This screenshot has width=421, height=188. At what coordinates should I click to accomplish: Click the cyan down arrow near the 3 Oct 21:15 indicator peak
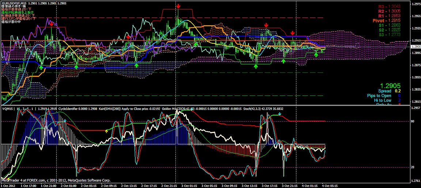(x=280, y=114)
